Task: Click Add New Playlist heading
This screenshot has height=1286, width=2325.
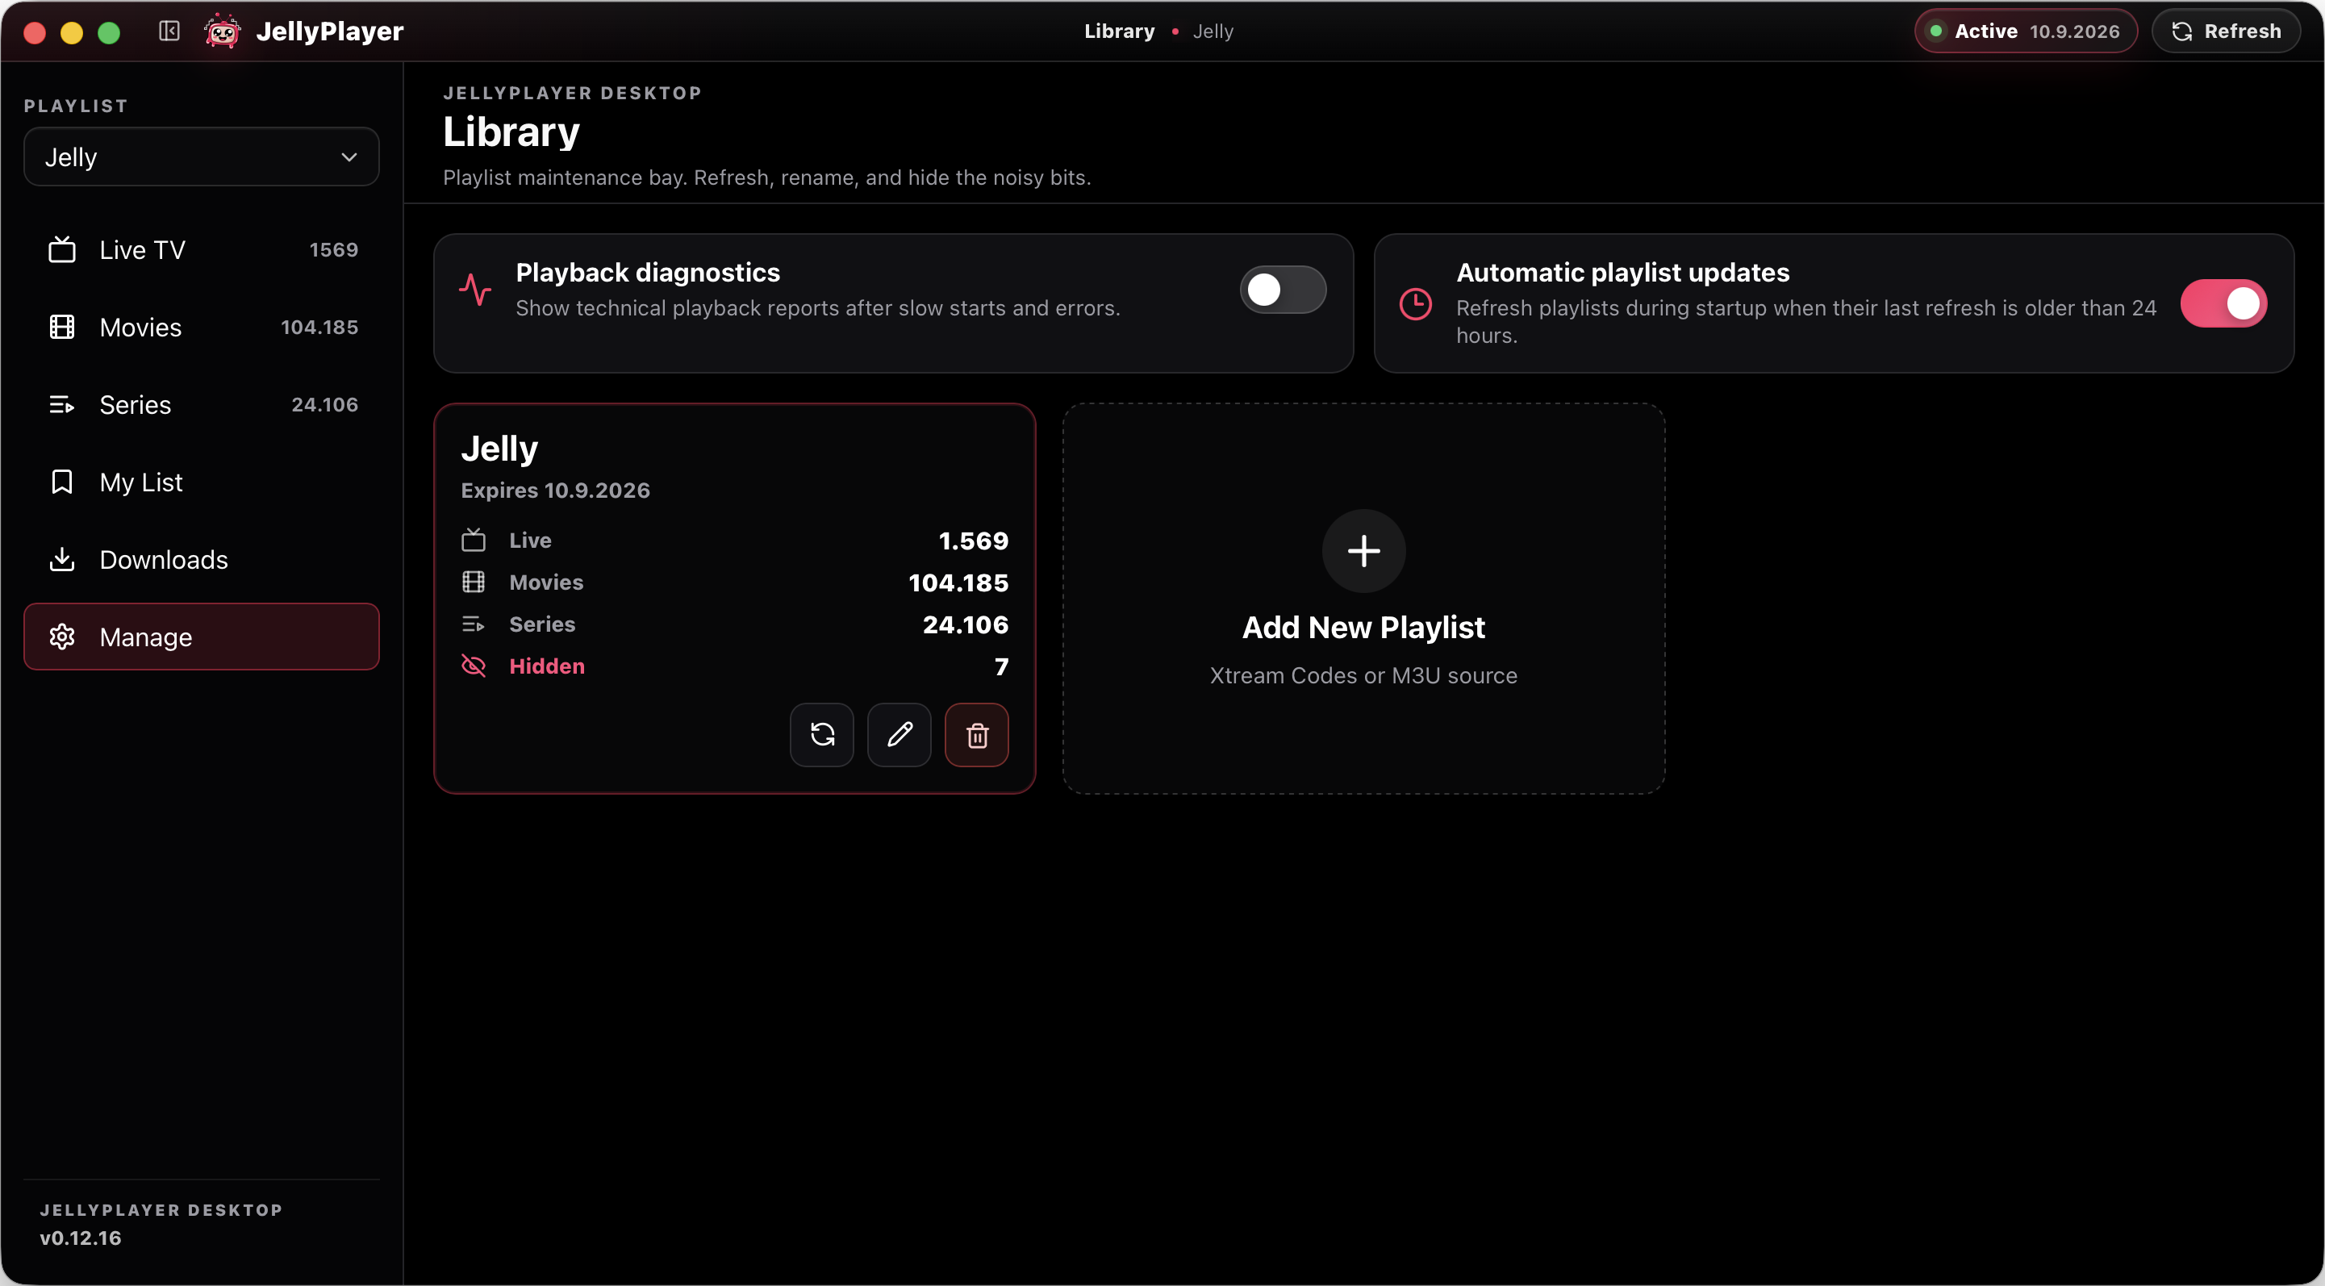Action: 1363,627
